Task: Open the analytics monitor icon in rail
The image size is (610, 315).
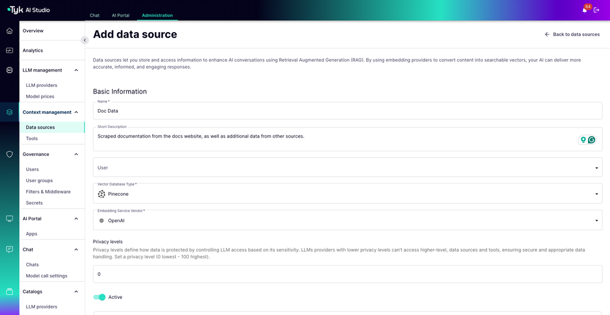Action: pos(10,51)
